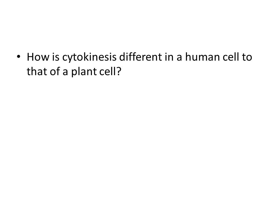Screen dimensions: 273x205
Task: Click the question mark after "cell"
Action: coord(118,71)
